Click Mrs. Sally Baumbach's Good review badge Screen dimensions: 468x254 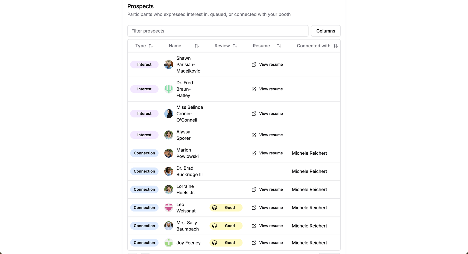[226, 226]
